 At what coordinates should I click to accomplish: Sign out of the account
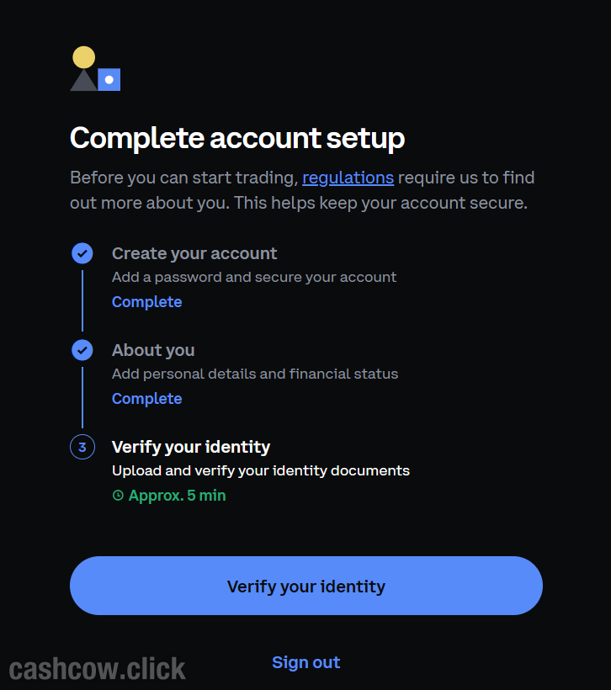click(x=305, y=662)
